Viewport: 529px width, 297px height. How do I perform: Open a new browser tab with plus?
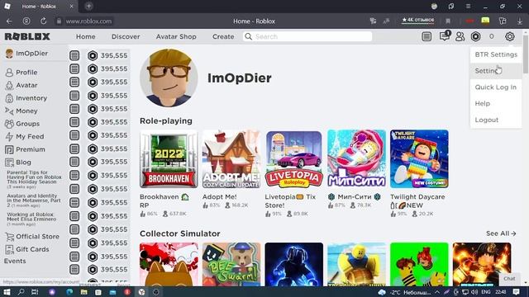tap(88, 6)
